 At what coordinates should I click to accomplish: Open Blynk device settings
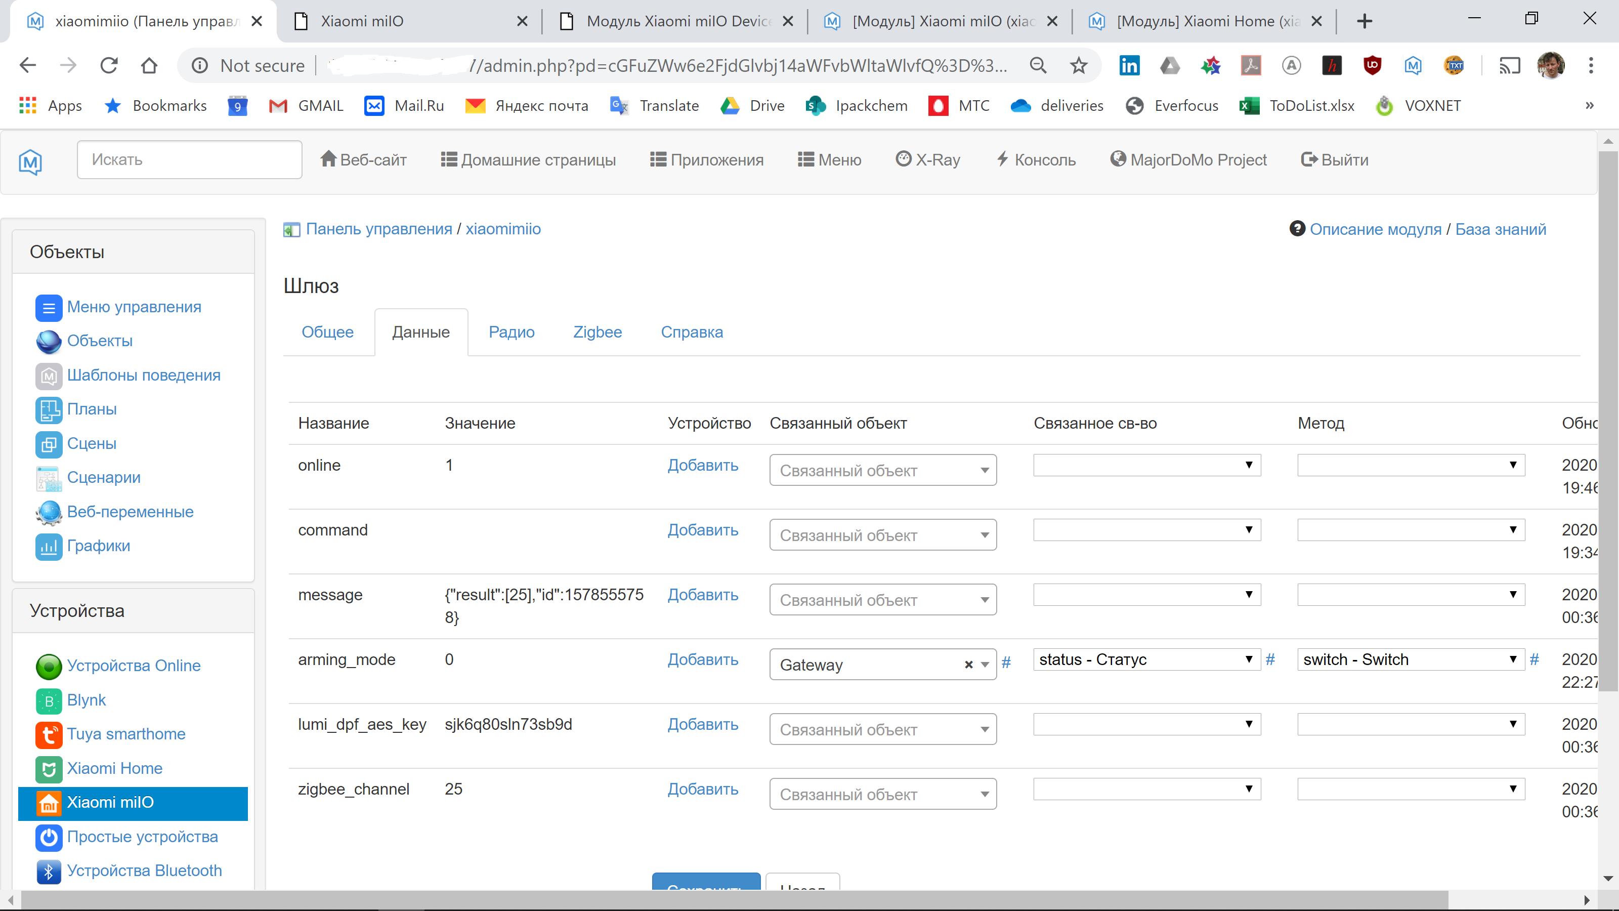(x=86, y=700)
